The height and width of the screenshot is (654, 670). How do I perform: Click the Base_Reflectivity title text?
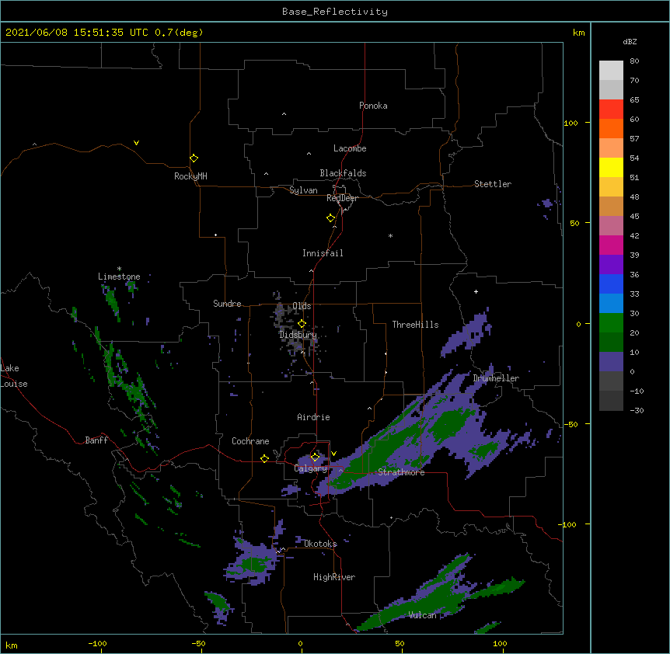pyautogui.click(x=335, y=12)
